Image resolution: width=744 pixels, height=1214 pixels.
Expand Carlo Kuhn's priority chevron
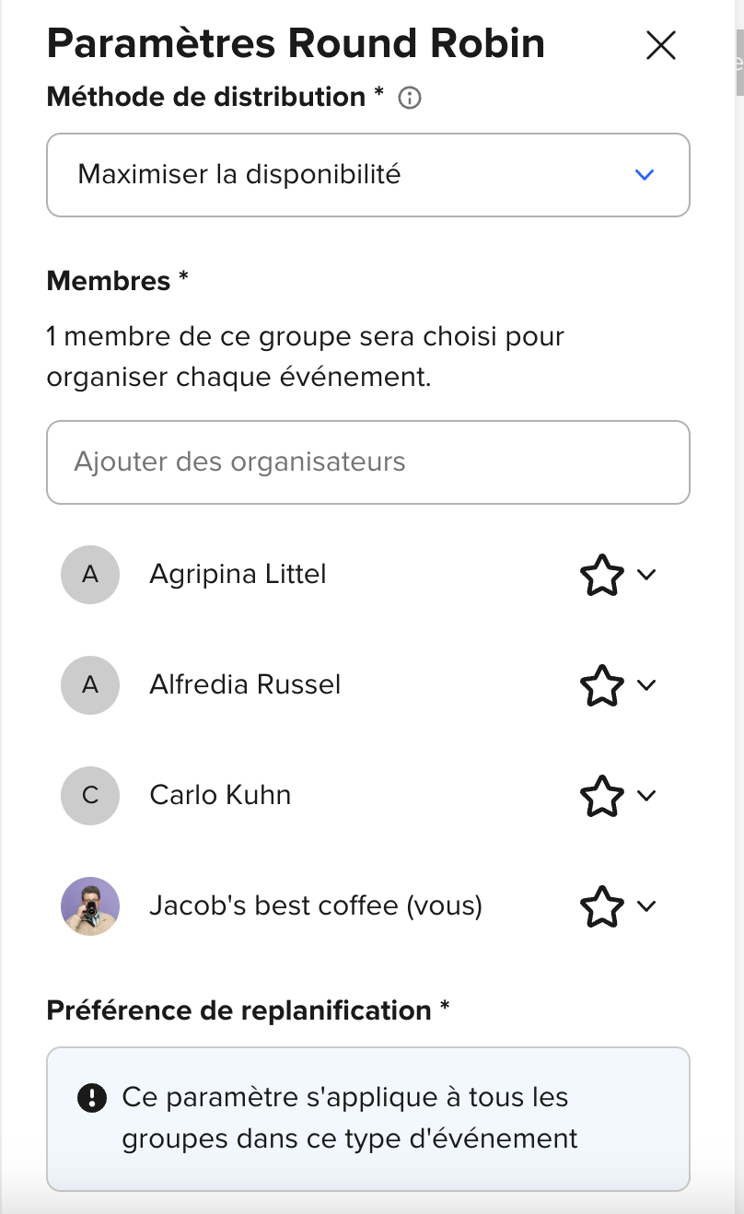pos(646,796)
